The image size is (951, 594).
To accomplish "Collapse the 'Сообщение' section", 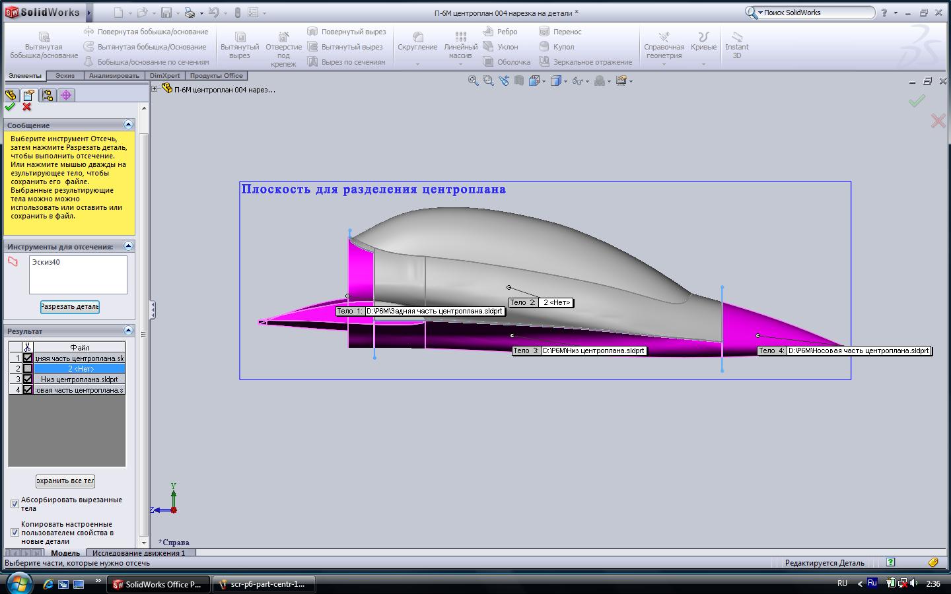I will [x=128, y=125].
